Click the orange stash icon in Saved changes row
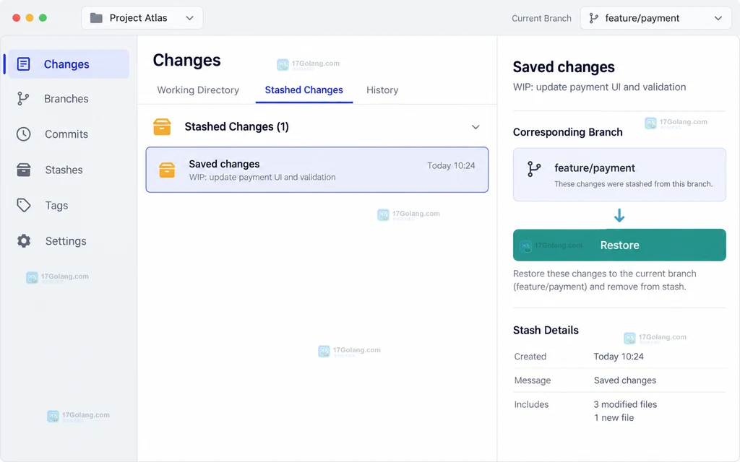Viewport: 740px width, 462px height. click(167, 170)
